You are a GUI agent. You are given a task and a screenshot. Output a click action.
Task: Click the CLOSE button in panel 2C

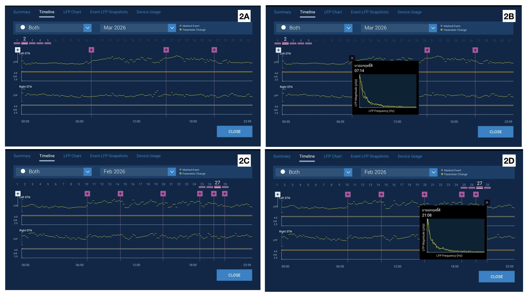tap(234, 275)
